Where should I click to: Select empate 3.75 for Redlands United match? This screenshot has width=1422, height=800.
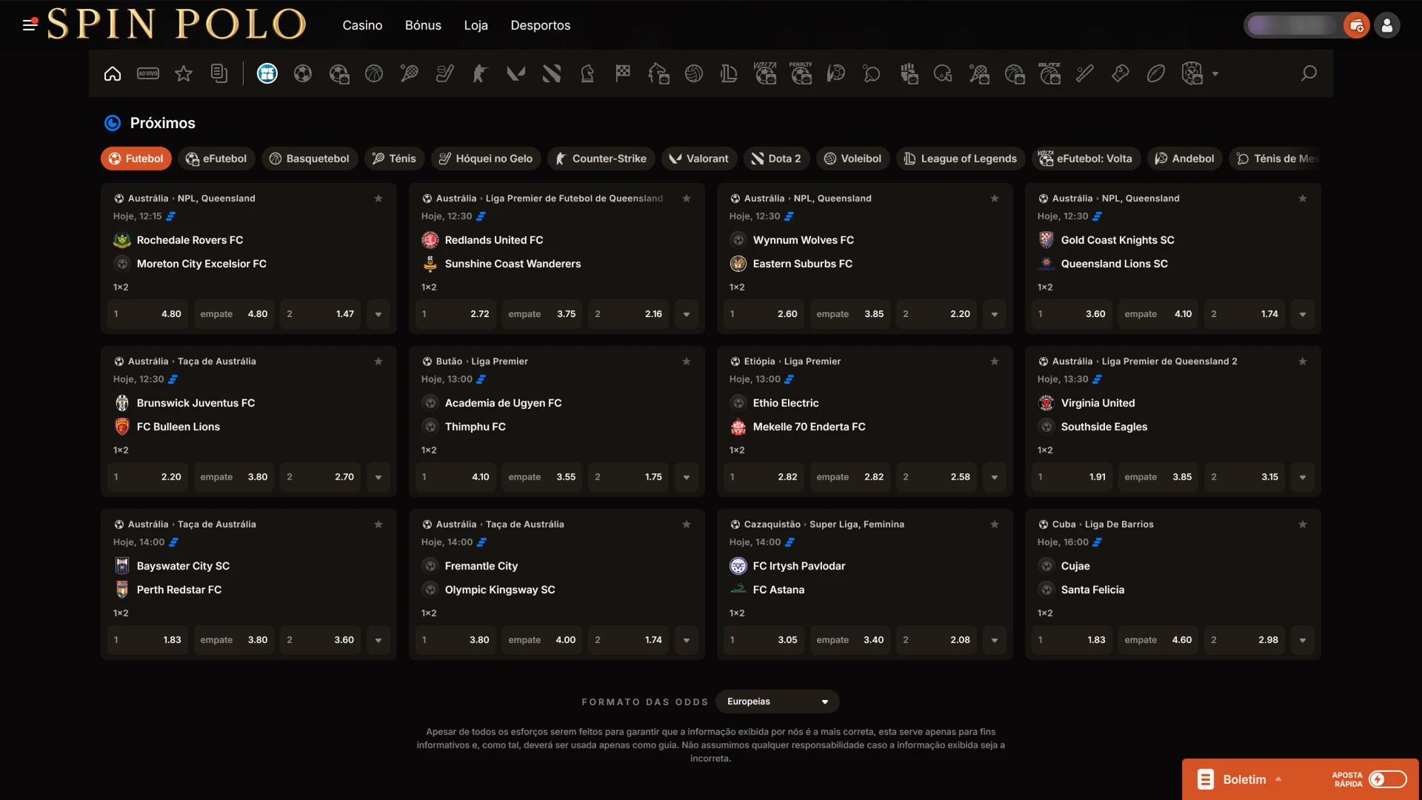542,314
